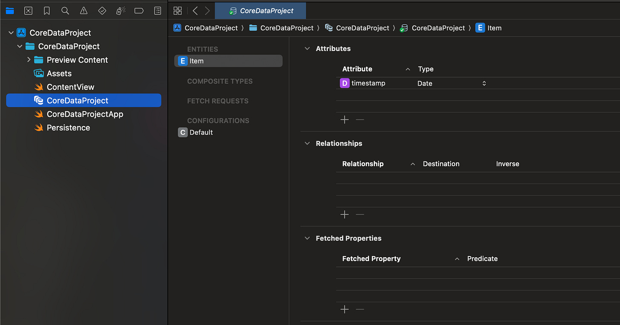The height and width of the screenshot is (325, 620).
Task: Open the Debug navigator spray icon
Action: coord(121,11)
